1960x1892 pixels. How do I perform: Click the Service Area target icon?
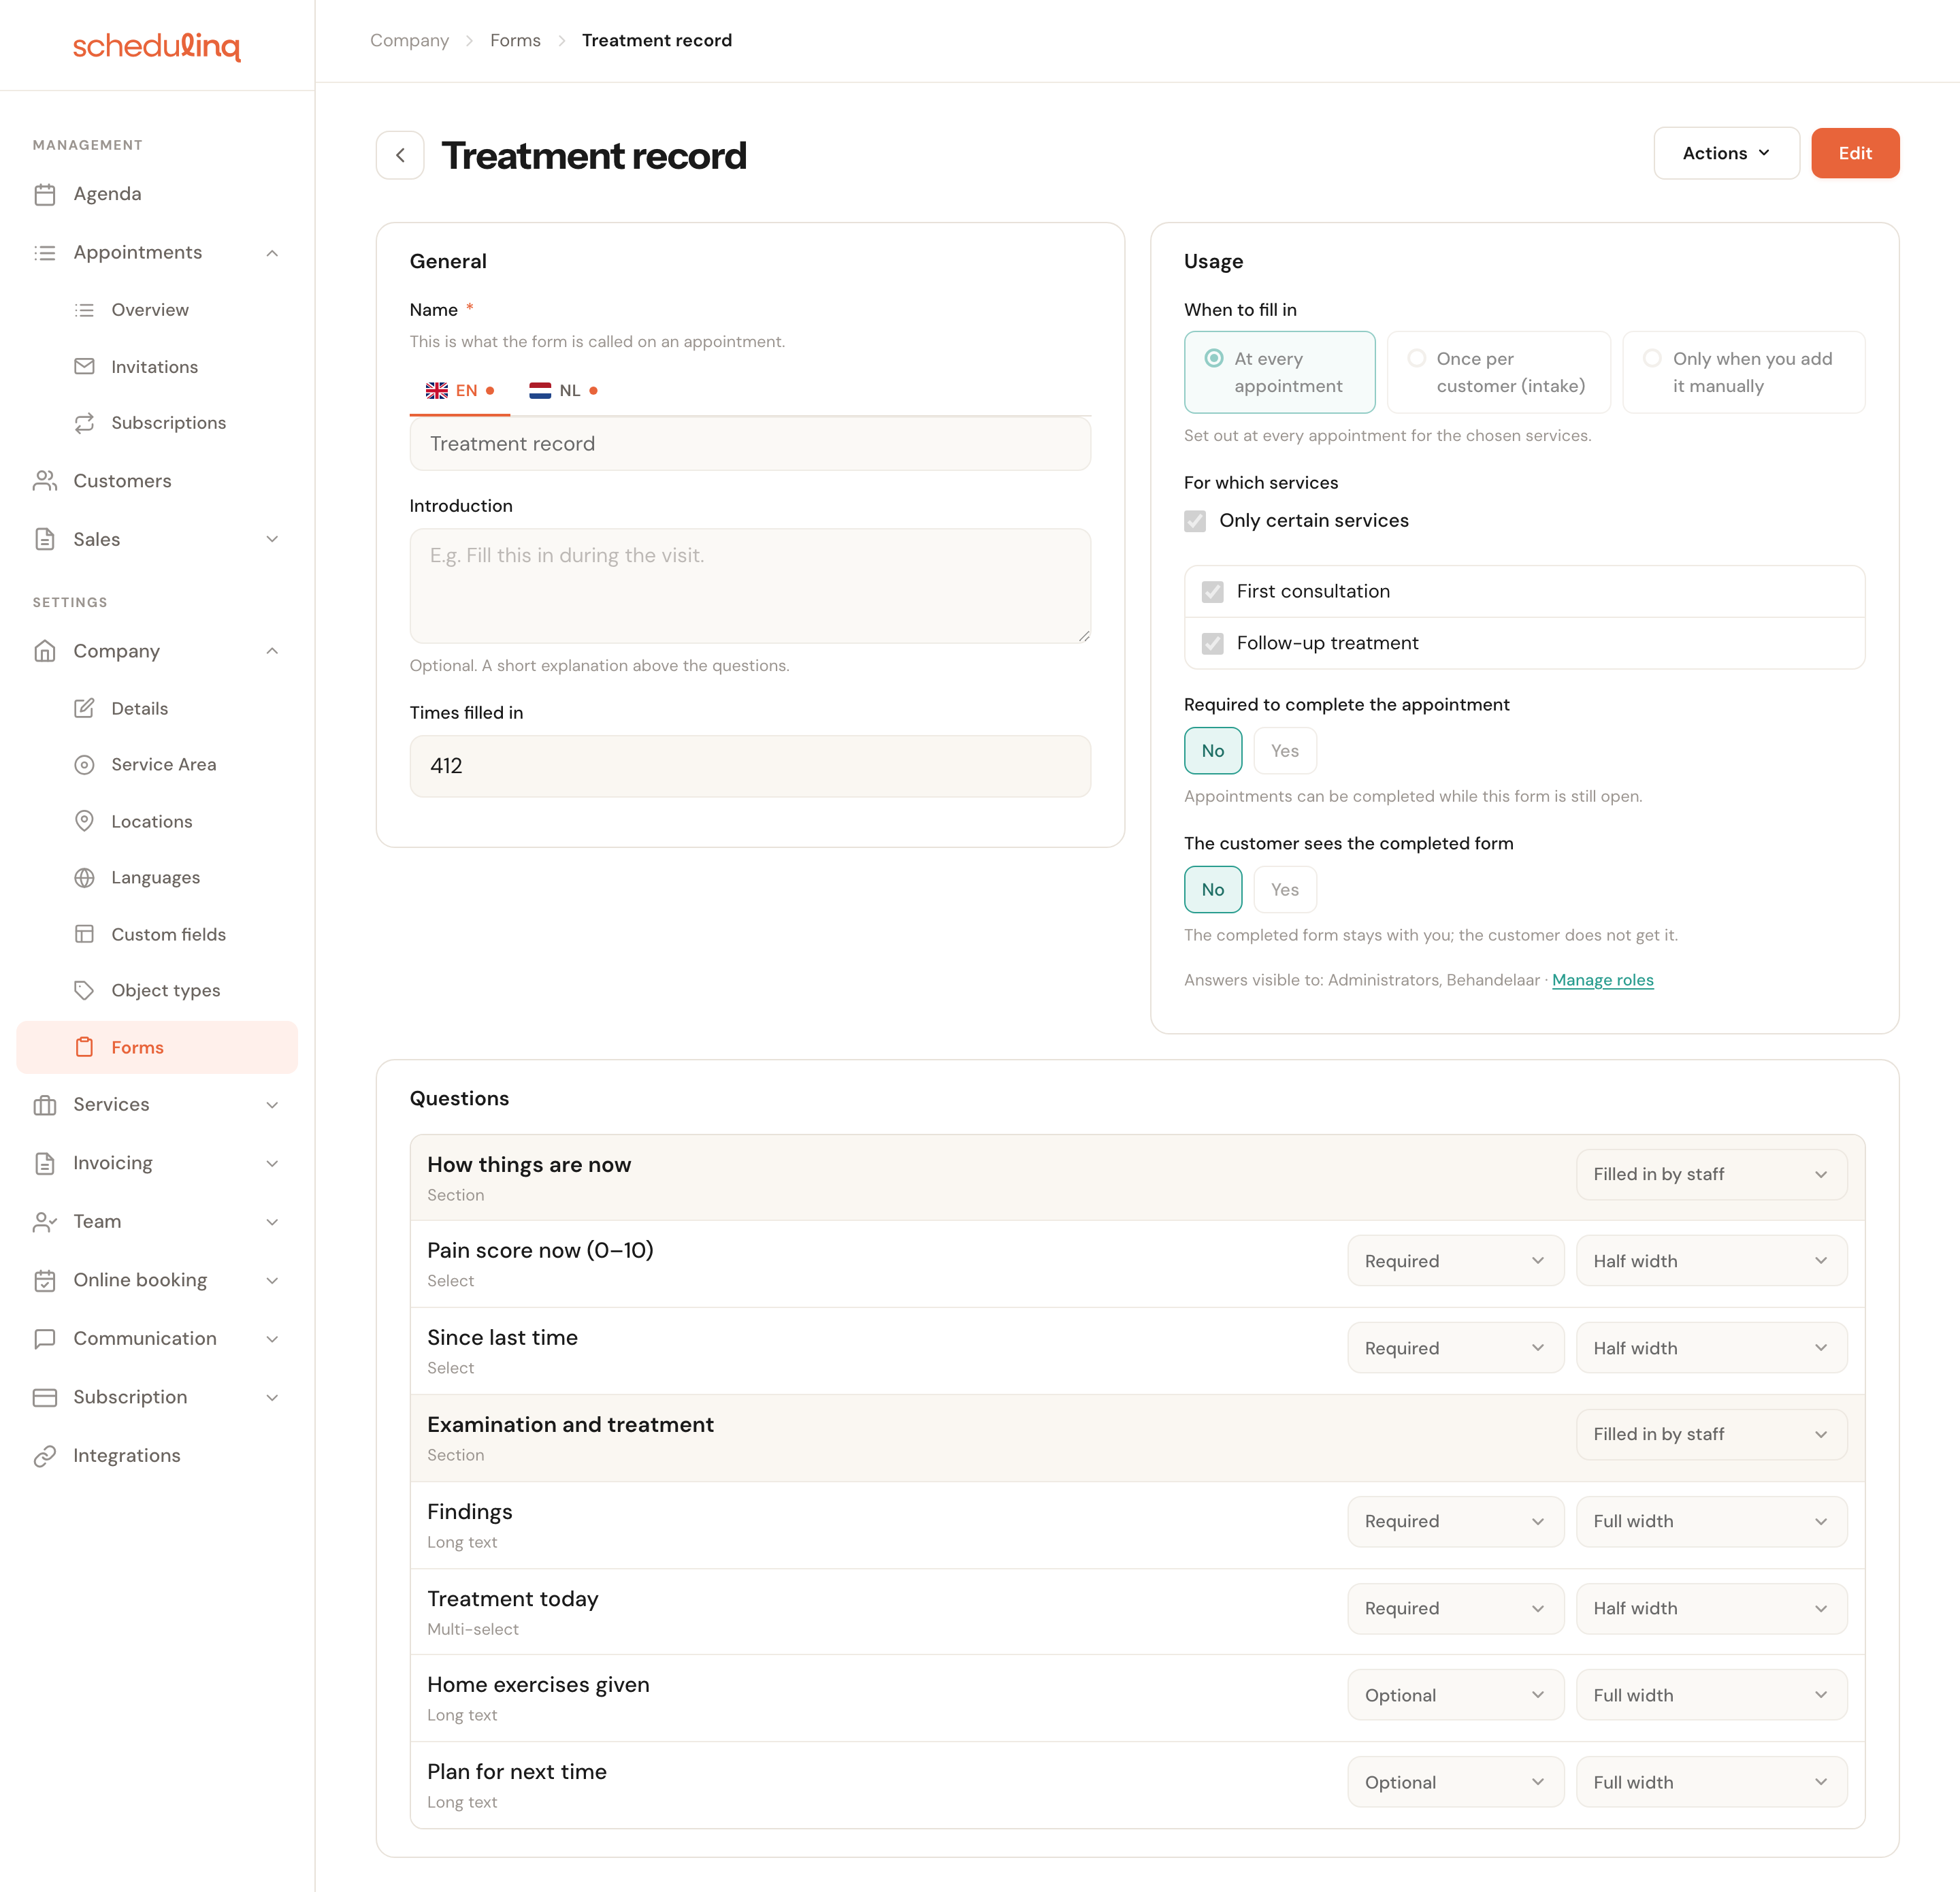tap(85, 764)
